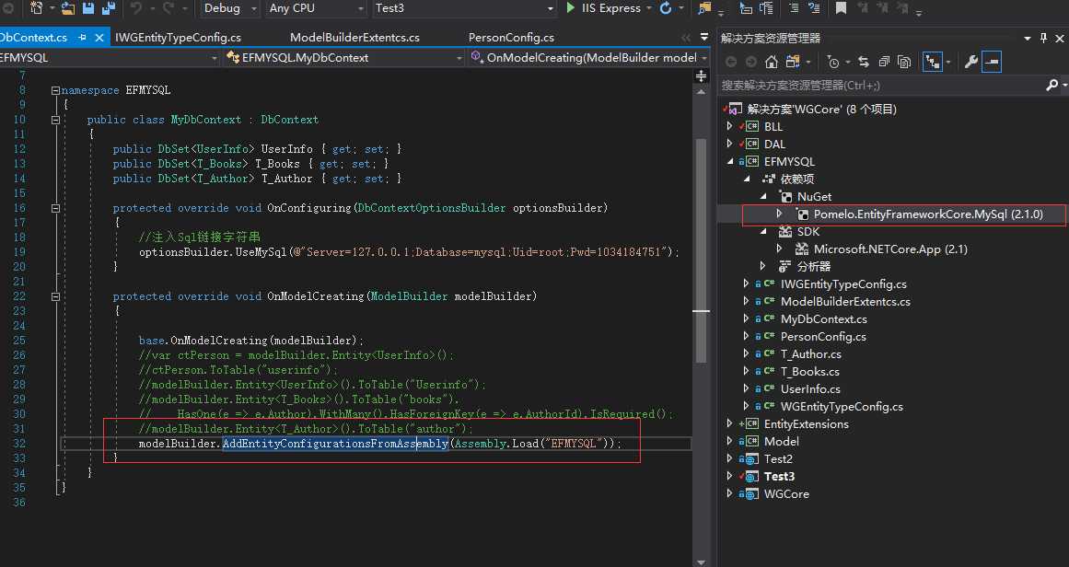
Task: Click the Redo arrow icon
Action: point(168,8)
